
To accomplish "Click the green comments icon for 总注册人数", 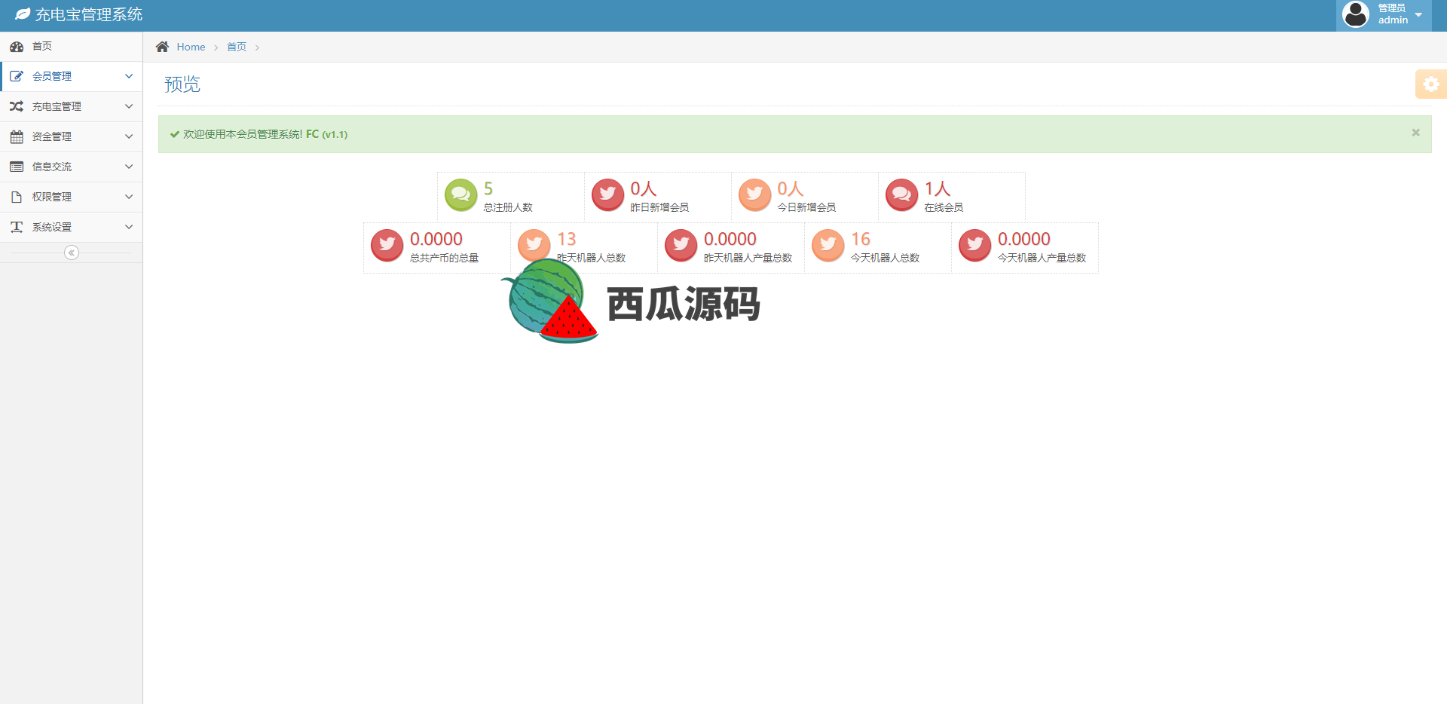I will (460, 195).
